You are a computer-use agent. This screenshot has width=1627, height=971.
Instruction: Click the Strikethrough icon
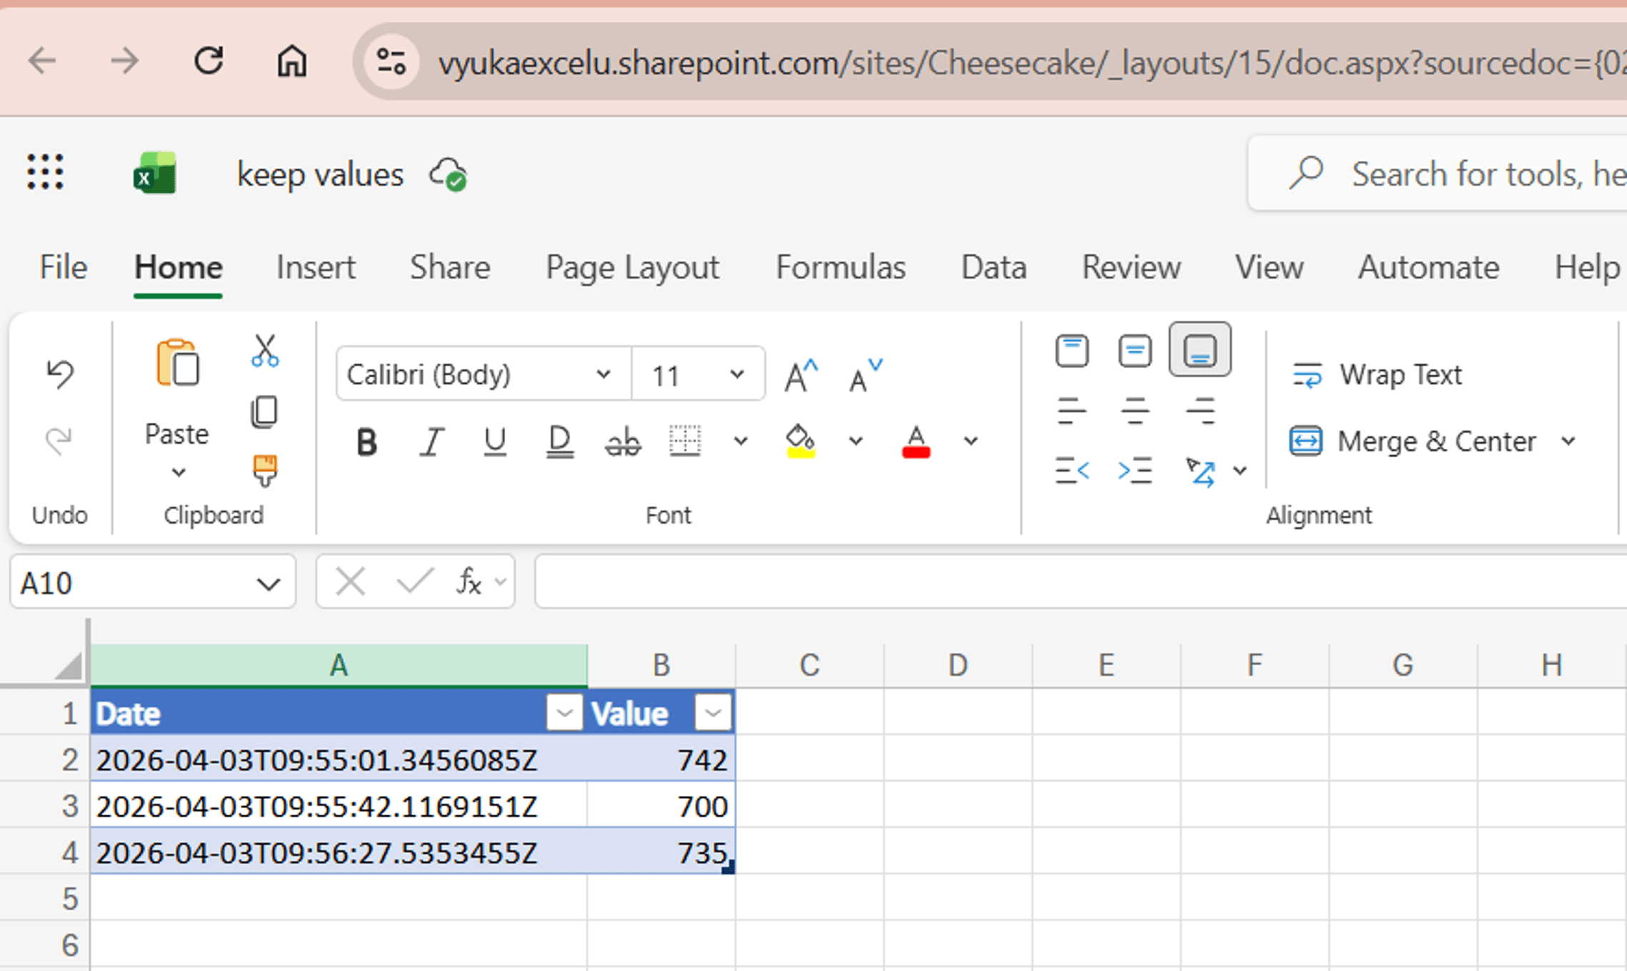[x=623, y=442]
